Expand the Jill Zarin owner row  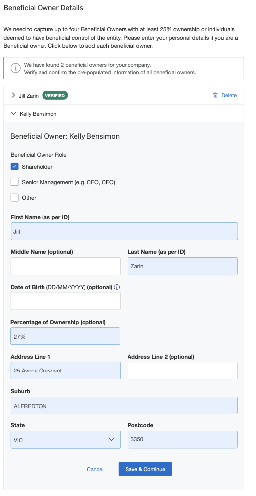13,95
